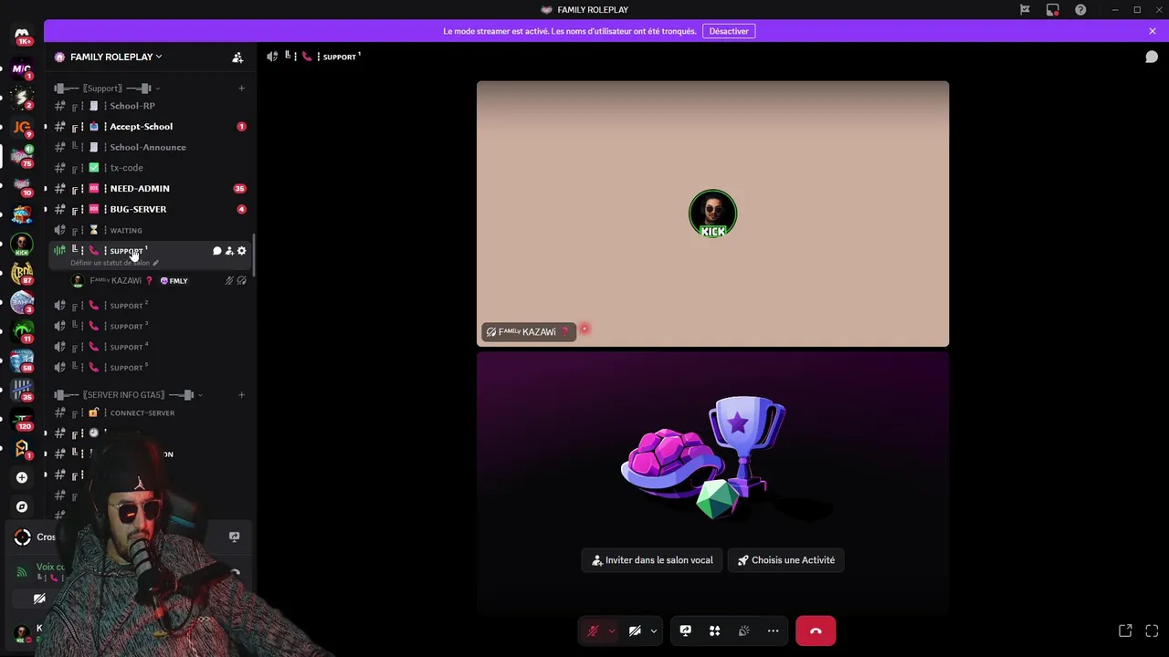Open server icon with 87 badge
The image size is (1169, 657).
(x=22, y=273)
